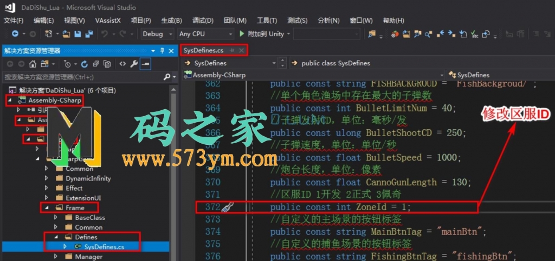
Task: Open the SysDefines type navigation dropdown
Action: tap(274, 63)
